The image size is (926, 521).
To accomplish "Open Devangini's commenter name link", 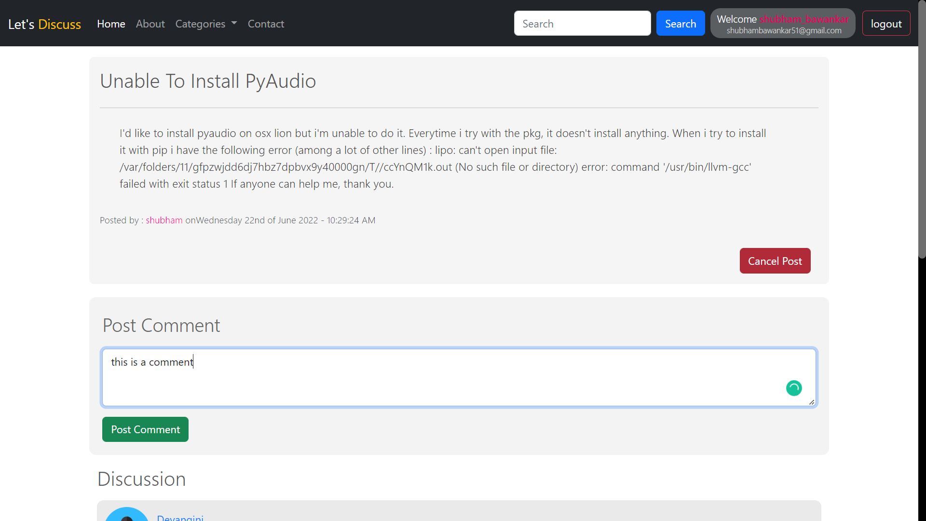I will [180, 517].
